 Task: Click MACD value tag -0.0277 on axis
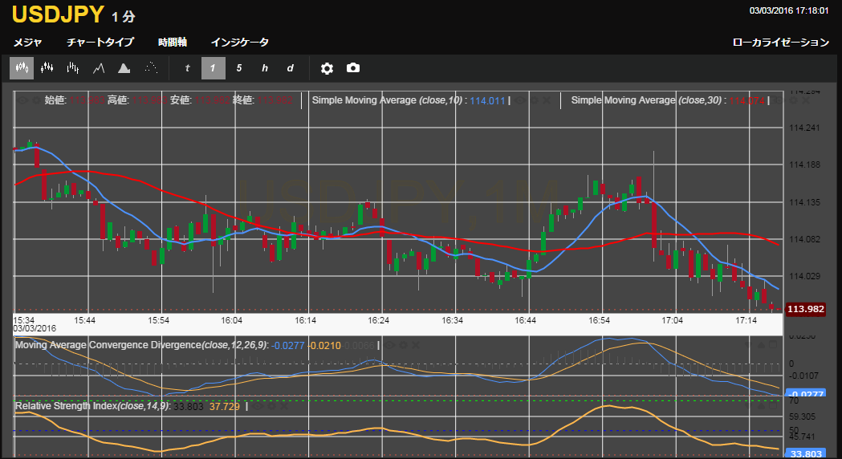click(806, 394)
